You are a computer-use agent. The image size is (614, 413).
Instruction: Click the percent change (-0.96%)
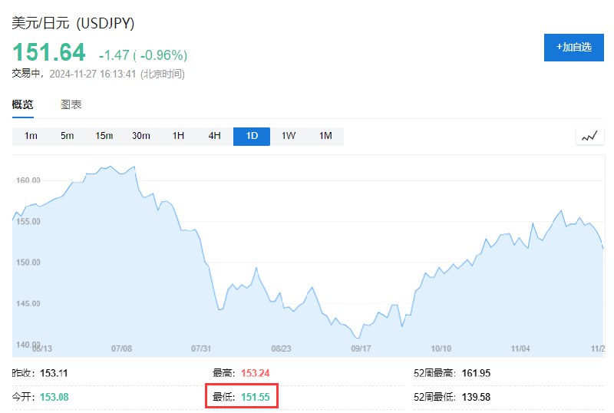160,55
